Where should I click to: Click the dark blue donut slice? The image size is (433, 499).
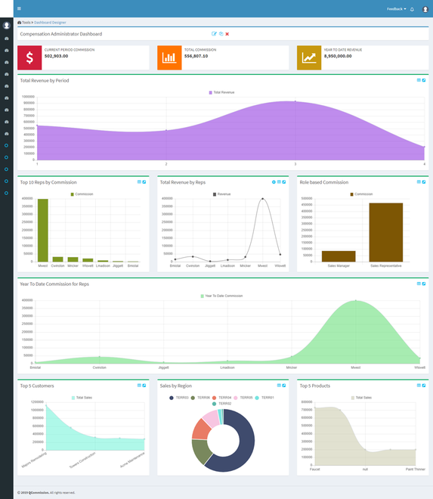click(x=245, y=445)
